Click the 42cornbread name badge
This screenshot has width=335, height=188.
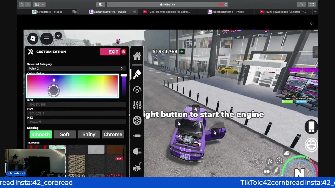(x=16, y=173)
